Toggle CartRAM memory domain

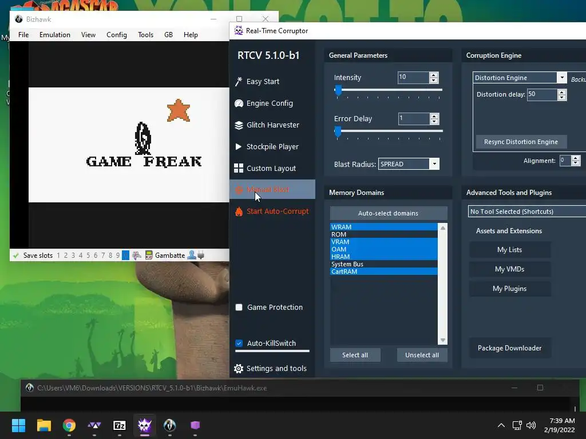pos(383,272)
